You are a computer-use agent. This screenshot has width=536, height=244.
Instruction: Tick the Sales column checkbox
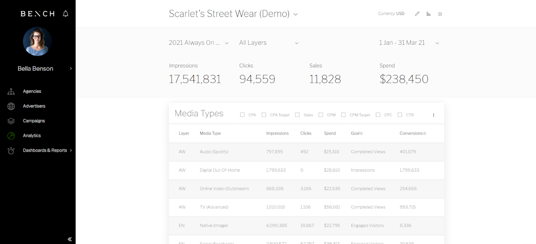point(297,115)
